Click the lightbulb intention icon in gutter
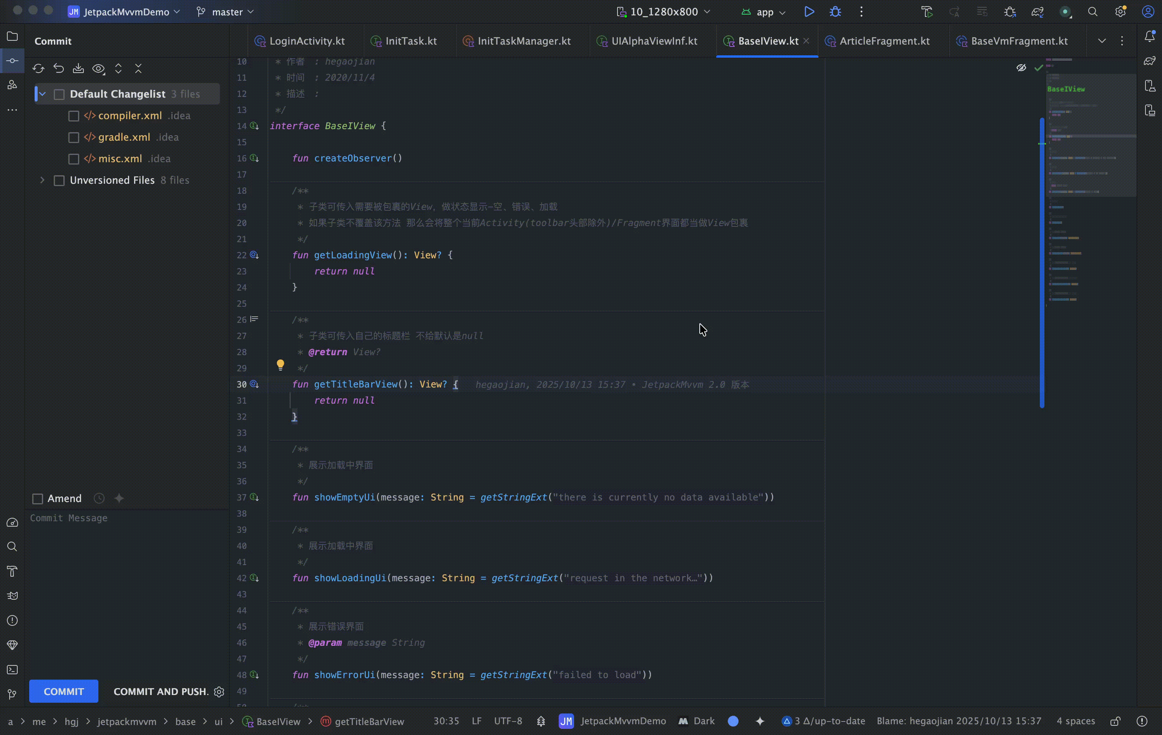The width and height of the screenshot is (1162, 735). tap(281, 365)
